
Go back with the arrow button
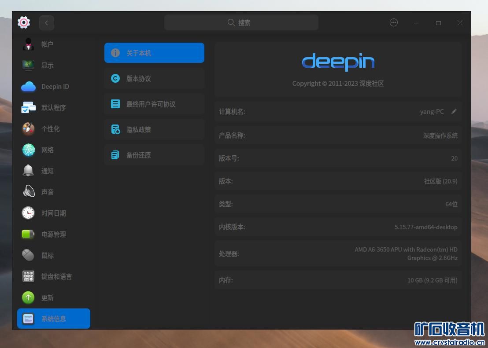point(47,23)
